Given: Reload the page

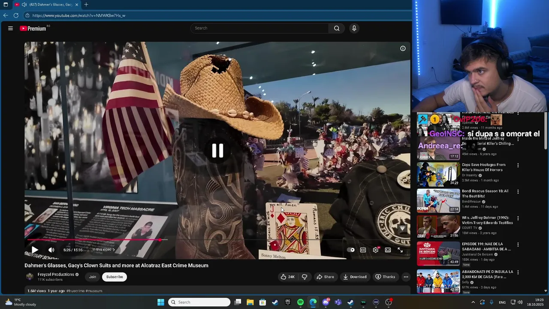Looking at the screenshot, I should click(16, 15).
